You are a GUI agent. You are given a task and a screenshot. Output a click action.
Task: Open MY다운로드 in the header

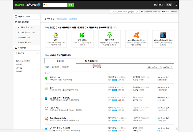click(158, 5)
